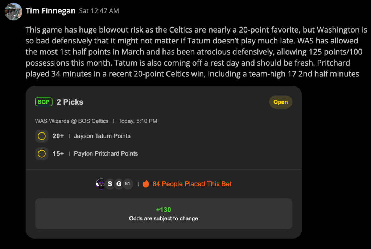Click Odds are subject to change text
Image resolution: width=371 pixels, height=249 pixels.
(164, 219)
